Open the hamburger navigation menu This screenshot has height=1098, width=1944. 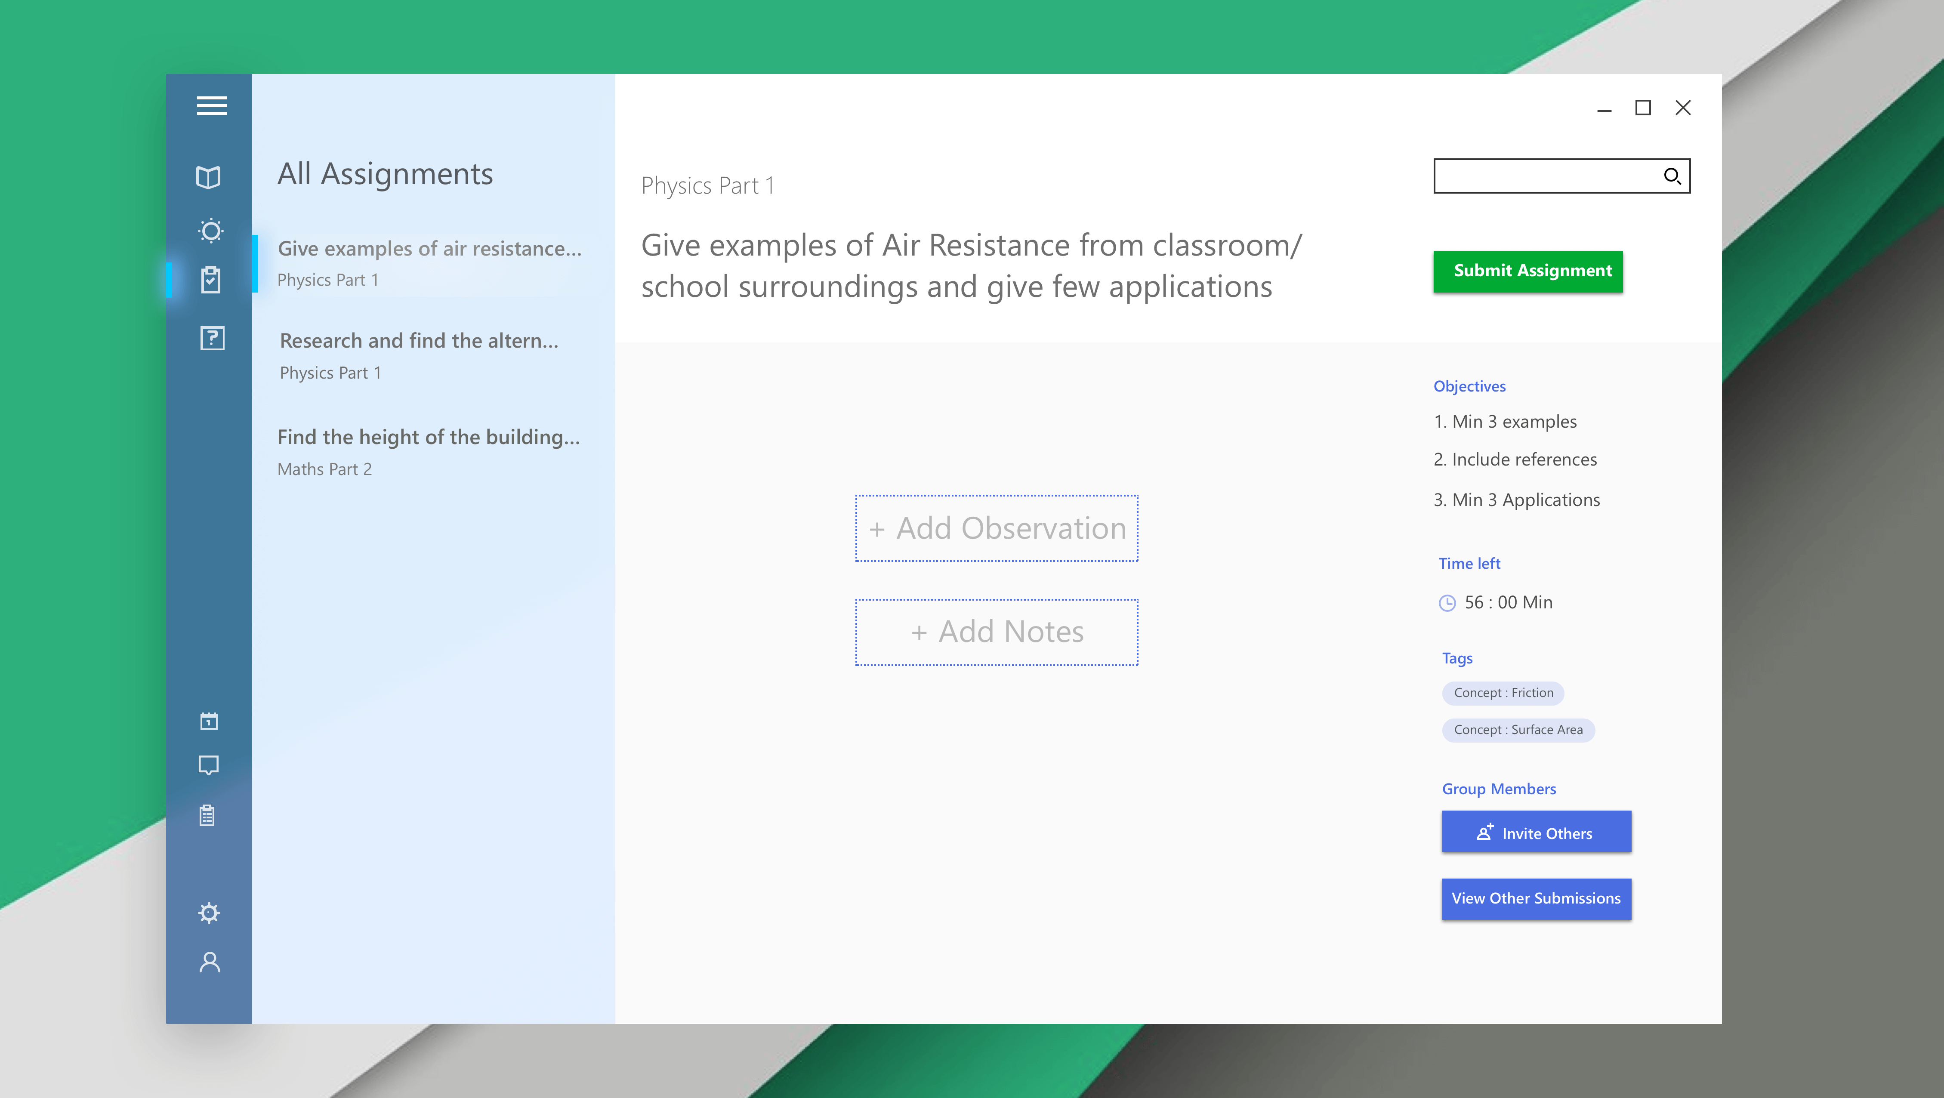(x=211, y=106)
